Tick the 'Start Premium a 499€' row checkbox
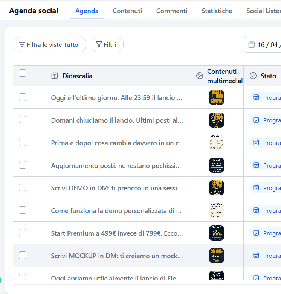Image resolution: width=281 pixels, height=294 pixels. (x=23, y=233)
